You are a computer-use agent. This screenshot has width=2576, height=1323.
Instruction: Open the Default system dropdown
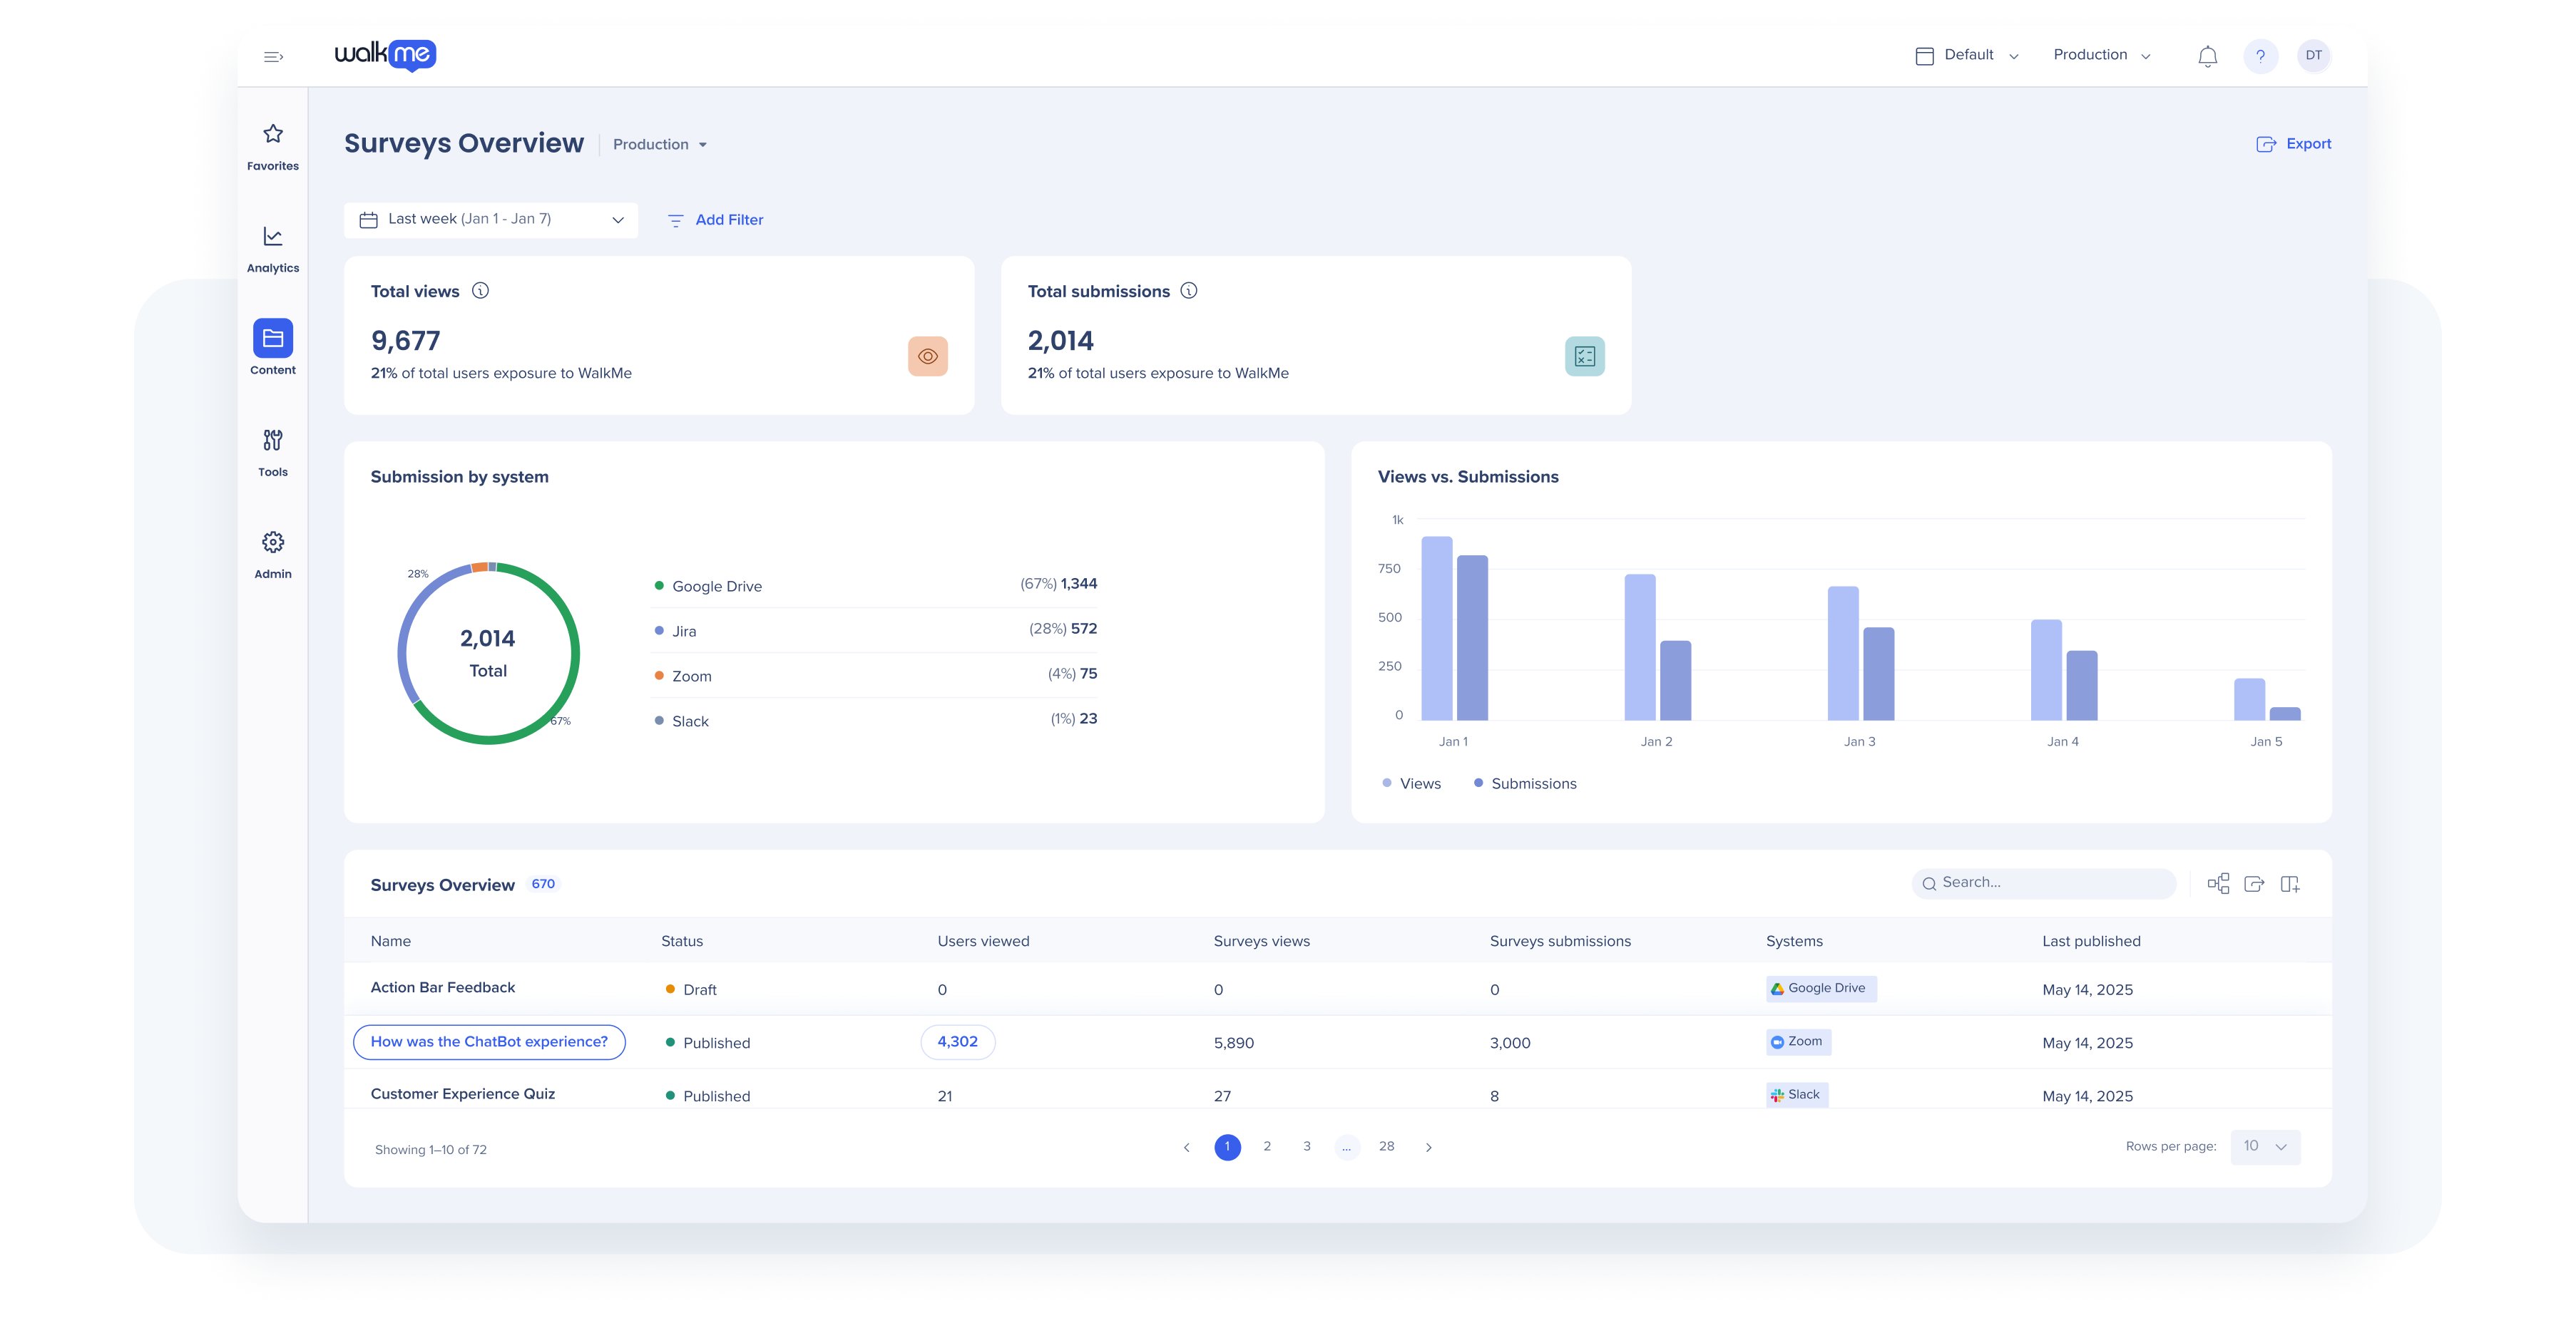1966,56
